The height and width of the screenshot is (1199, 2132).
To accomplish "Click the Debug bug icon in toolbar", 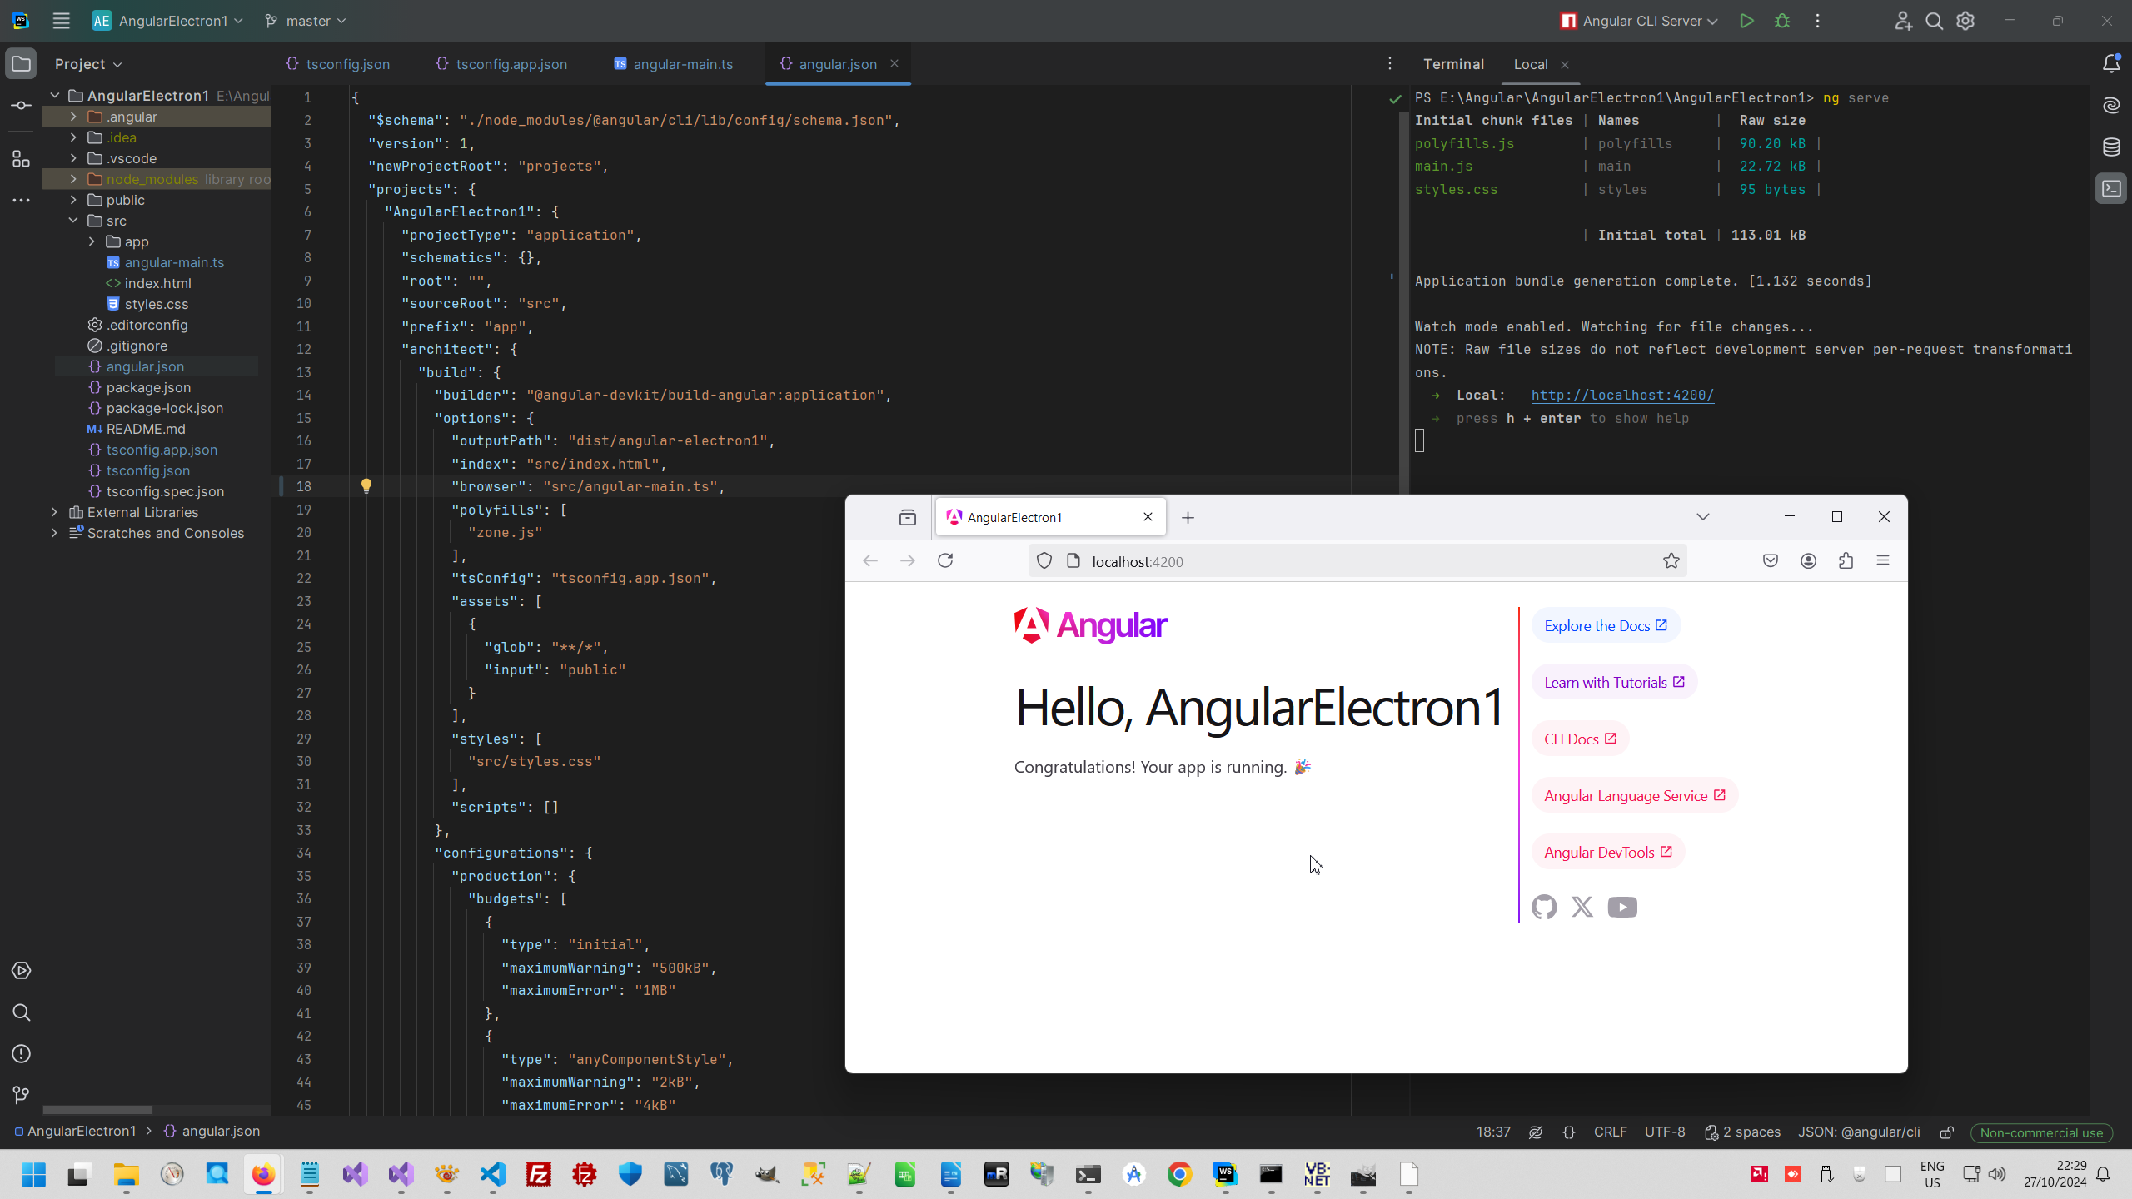I will pyautogui.click(x=1782, y=21).
